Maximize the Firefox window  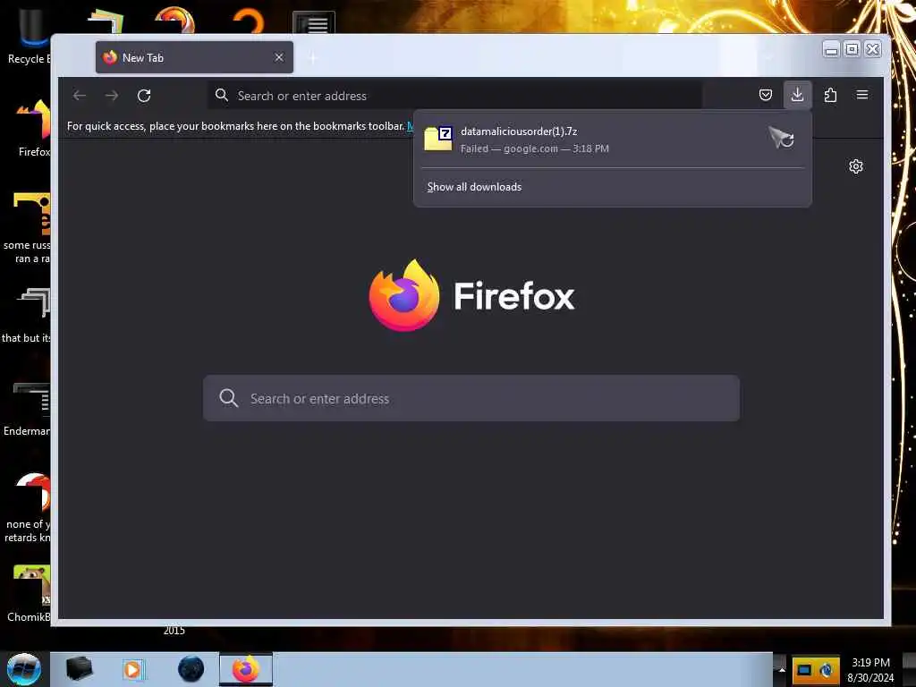(852, 50)
